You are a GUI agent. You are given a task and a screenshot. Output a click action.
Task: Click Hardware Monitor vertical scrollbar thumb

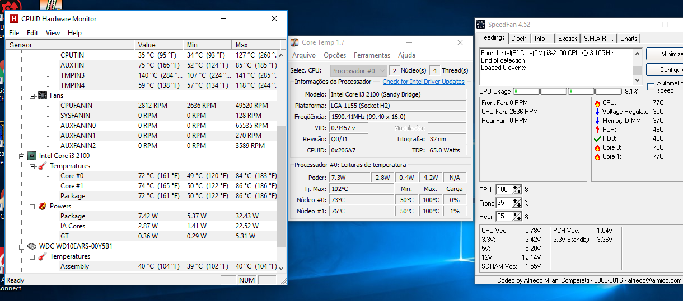tap(281, 187)
